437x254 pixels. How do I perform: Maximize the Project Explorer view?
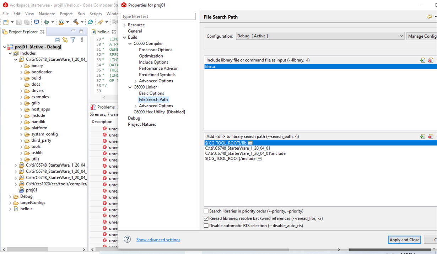(x=81, y=31)
